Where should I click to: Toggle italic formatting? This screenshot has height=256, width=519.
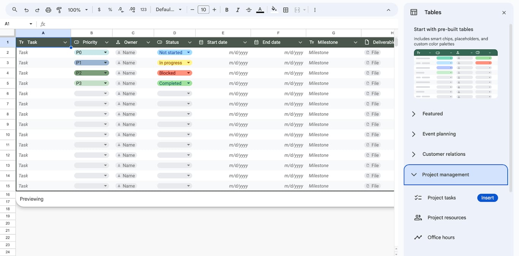[238, 10]
